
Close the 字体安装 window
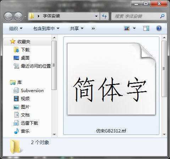(159, 4)
